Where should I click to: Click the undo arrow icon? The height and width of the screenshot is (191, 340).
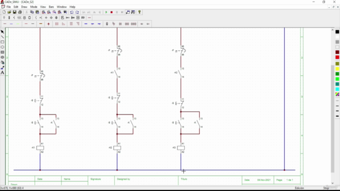click(x=72, y=12)
